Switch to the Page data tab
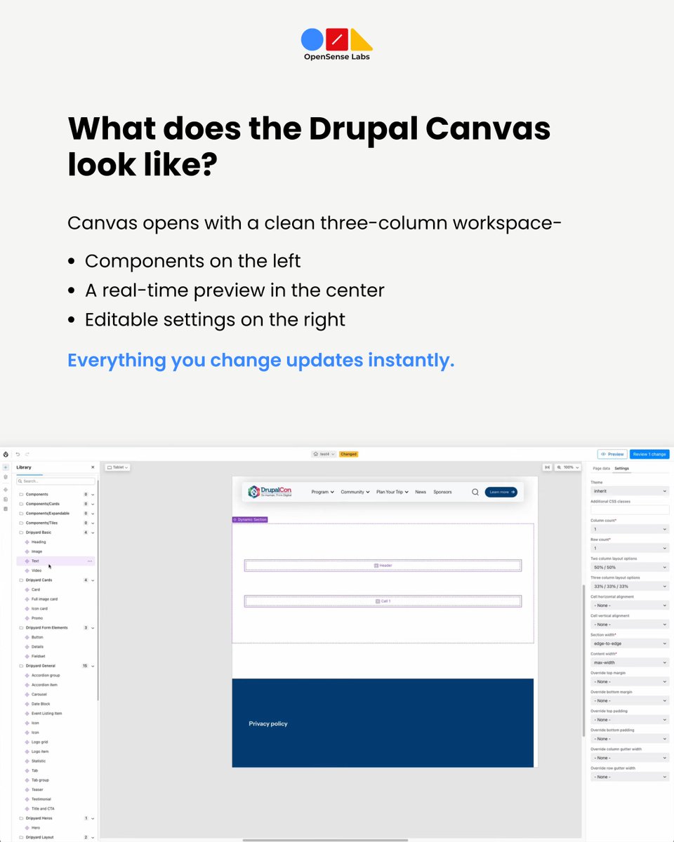 601,468
